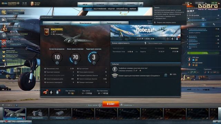Open game mode dropdown left of В БОЙ!
221x124 pixels.
(94, 105)
